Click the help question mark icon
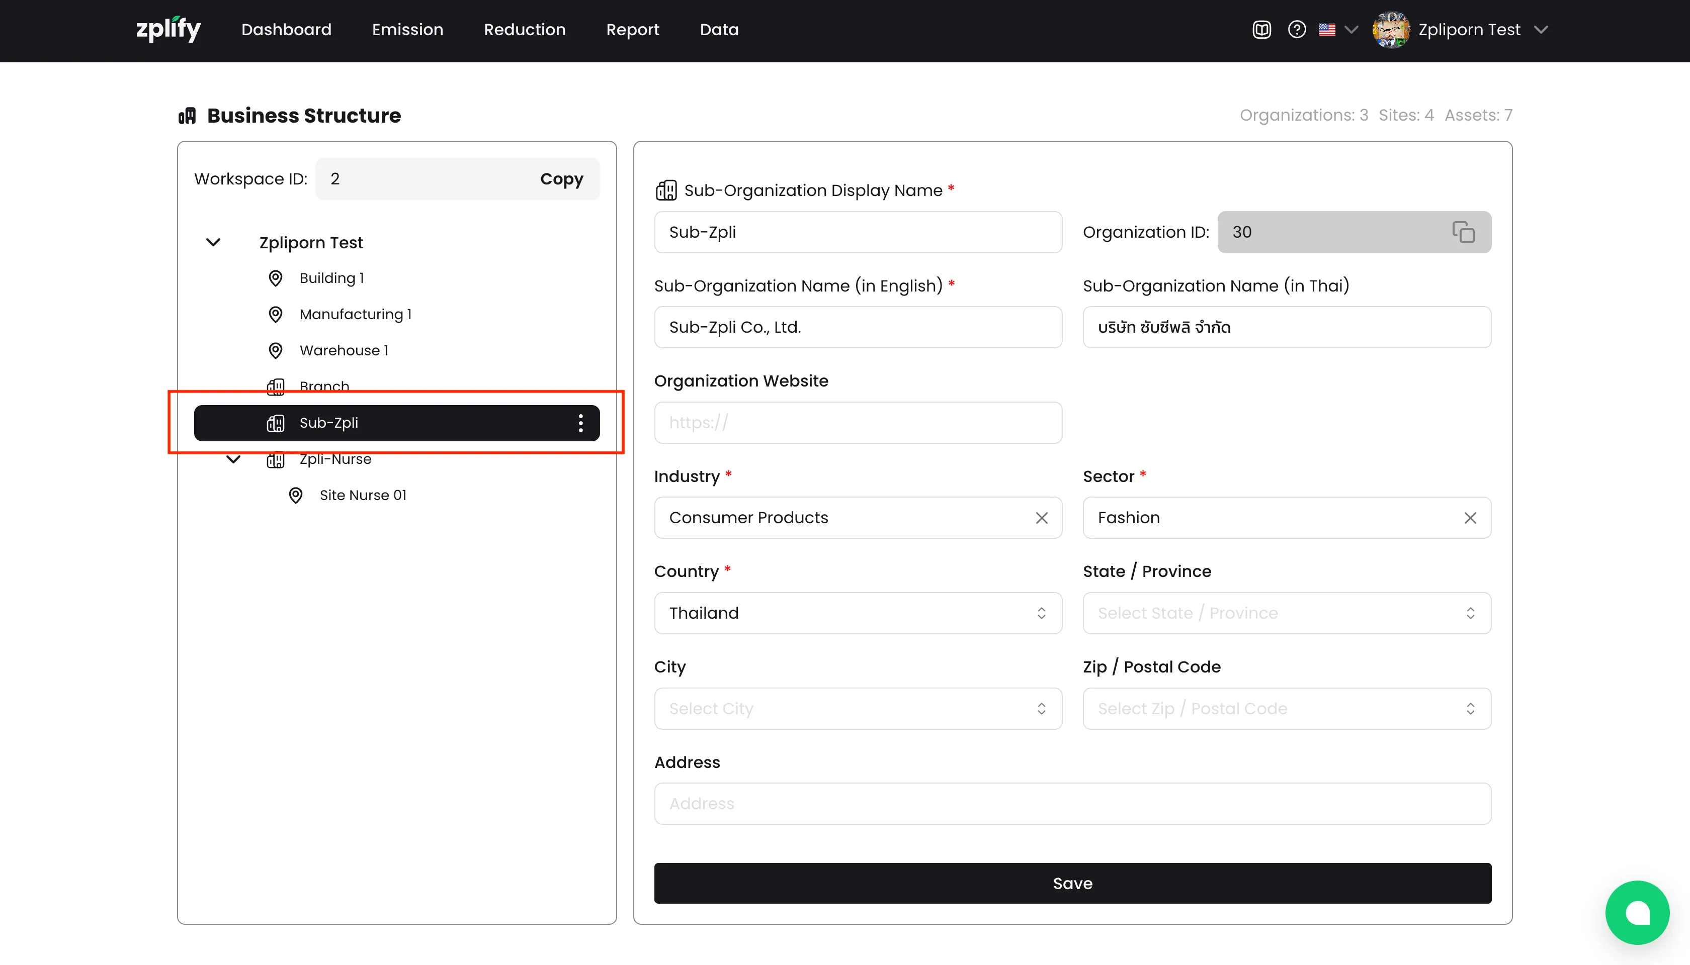Screen dimensions: 1690x965 [x=1297, y=30]
